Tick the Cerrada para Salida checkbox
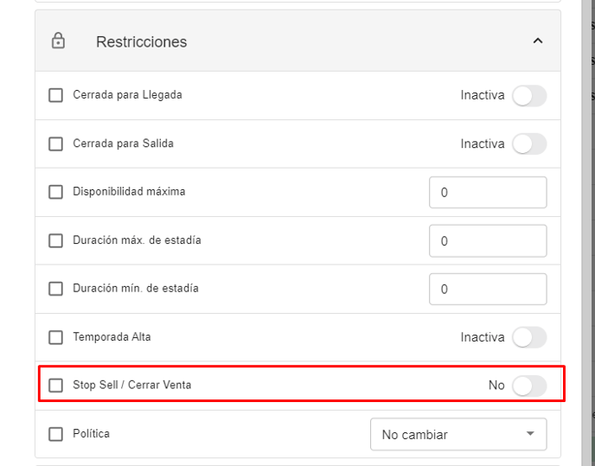Image resolution: width=595 pixels, height=466 pixels. (56, 144)
